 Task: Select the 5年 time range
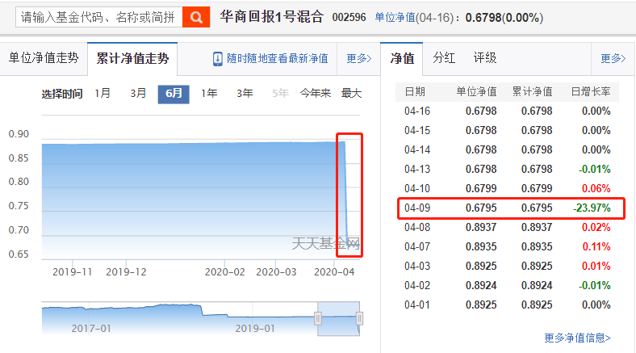pos(280,94)
